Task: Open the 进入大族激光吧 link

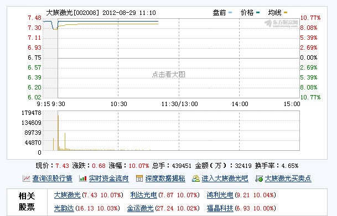Action: point(225,178)
